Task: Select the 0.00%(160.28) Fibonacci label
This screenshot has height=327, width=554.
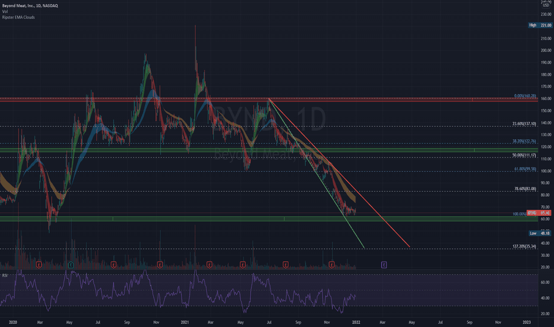Action: [525, 96]
